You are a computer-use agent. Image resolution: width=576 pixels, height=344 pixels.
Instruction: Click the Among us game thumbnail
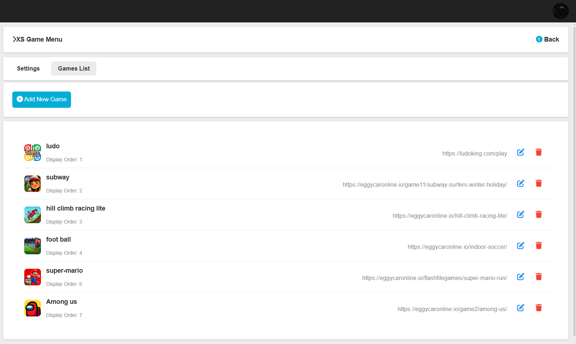tap(33, 308)
